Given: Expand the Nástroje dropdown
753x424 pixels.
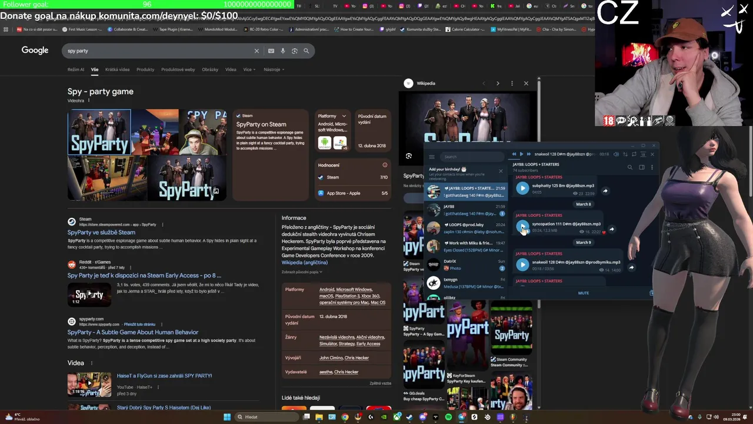Looking at the screenshot, I should (x=274, y=69).
